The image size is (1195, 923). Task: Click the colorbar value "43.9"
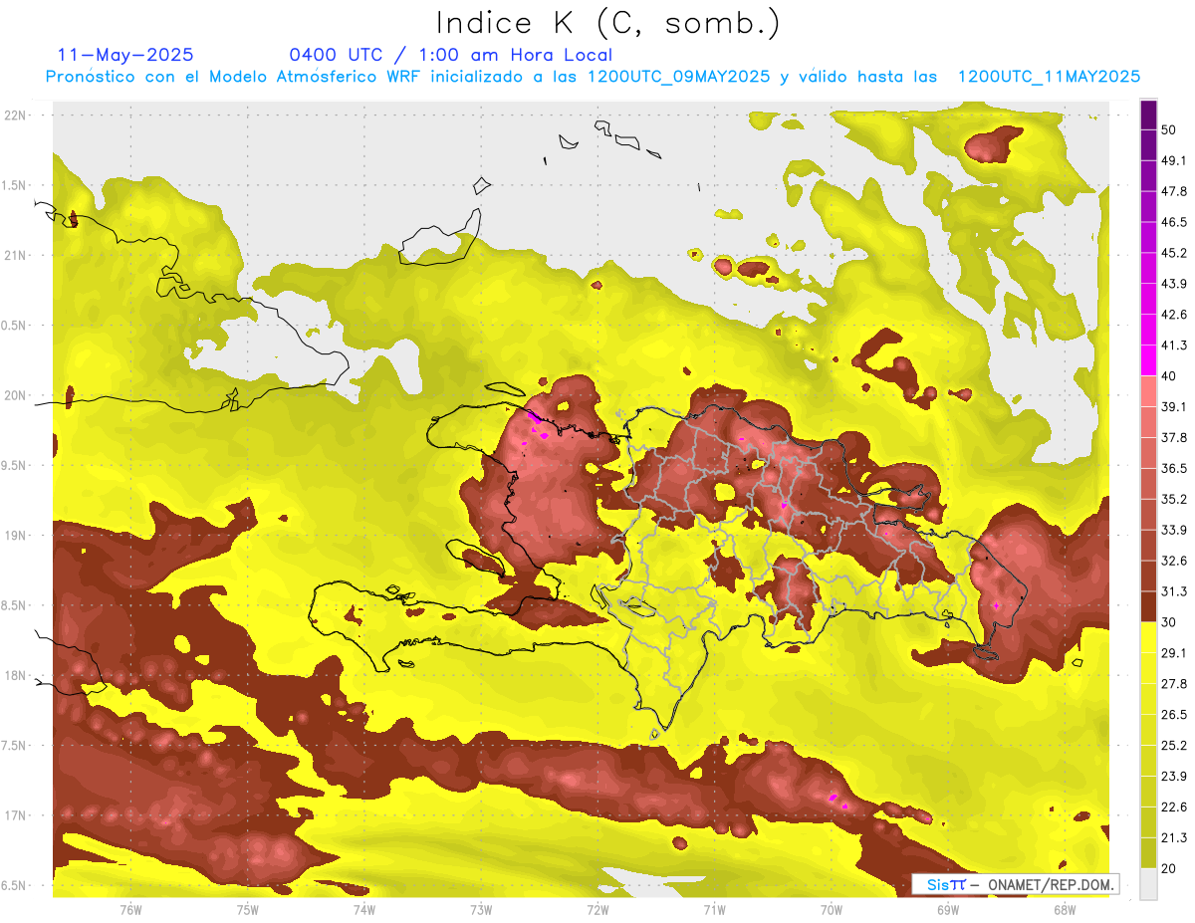click(x=1173, y=284)
